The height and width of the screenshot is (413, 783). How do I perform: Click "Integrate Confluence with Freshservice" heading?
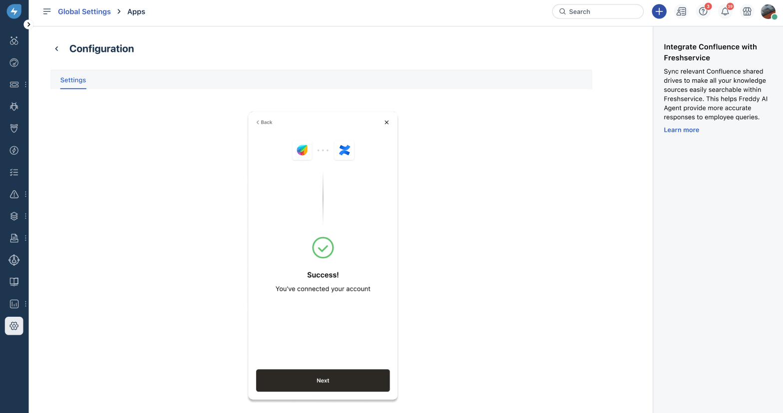pos(710,52)
